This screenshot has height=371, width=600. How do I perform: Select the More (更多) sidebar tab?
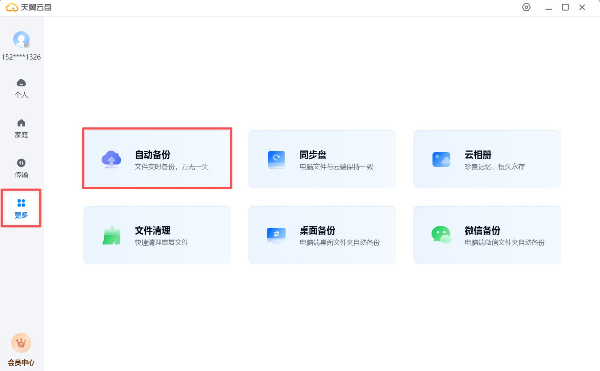click(x=21, y=208)
